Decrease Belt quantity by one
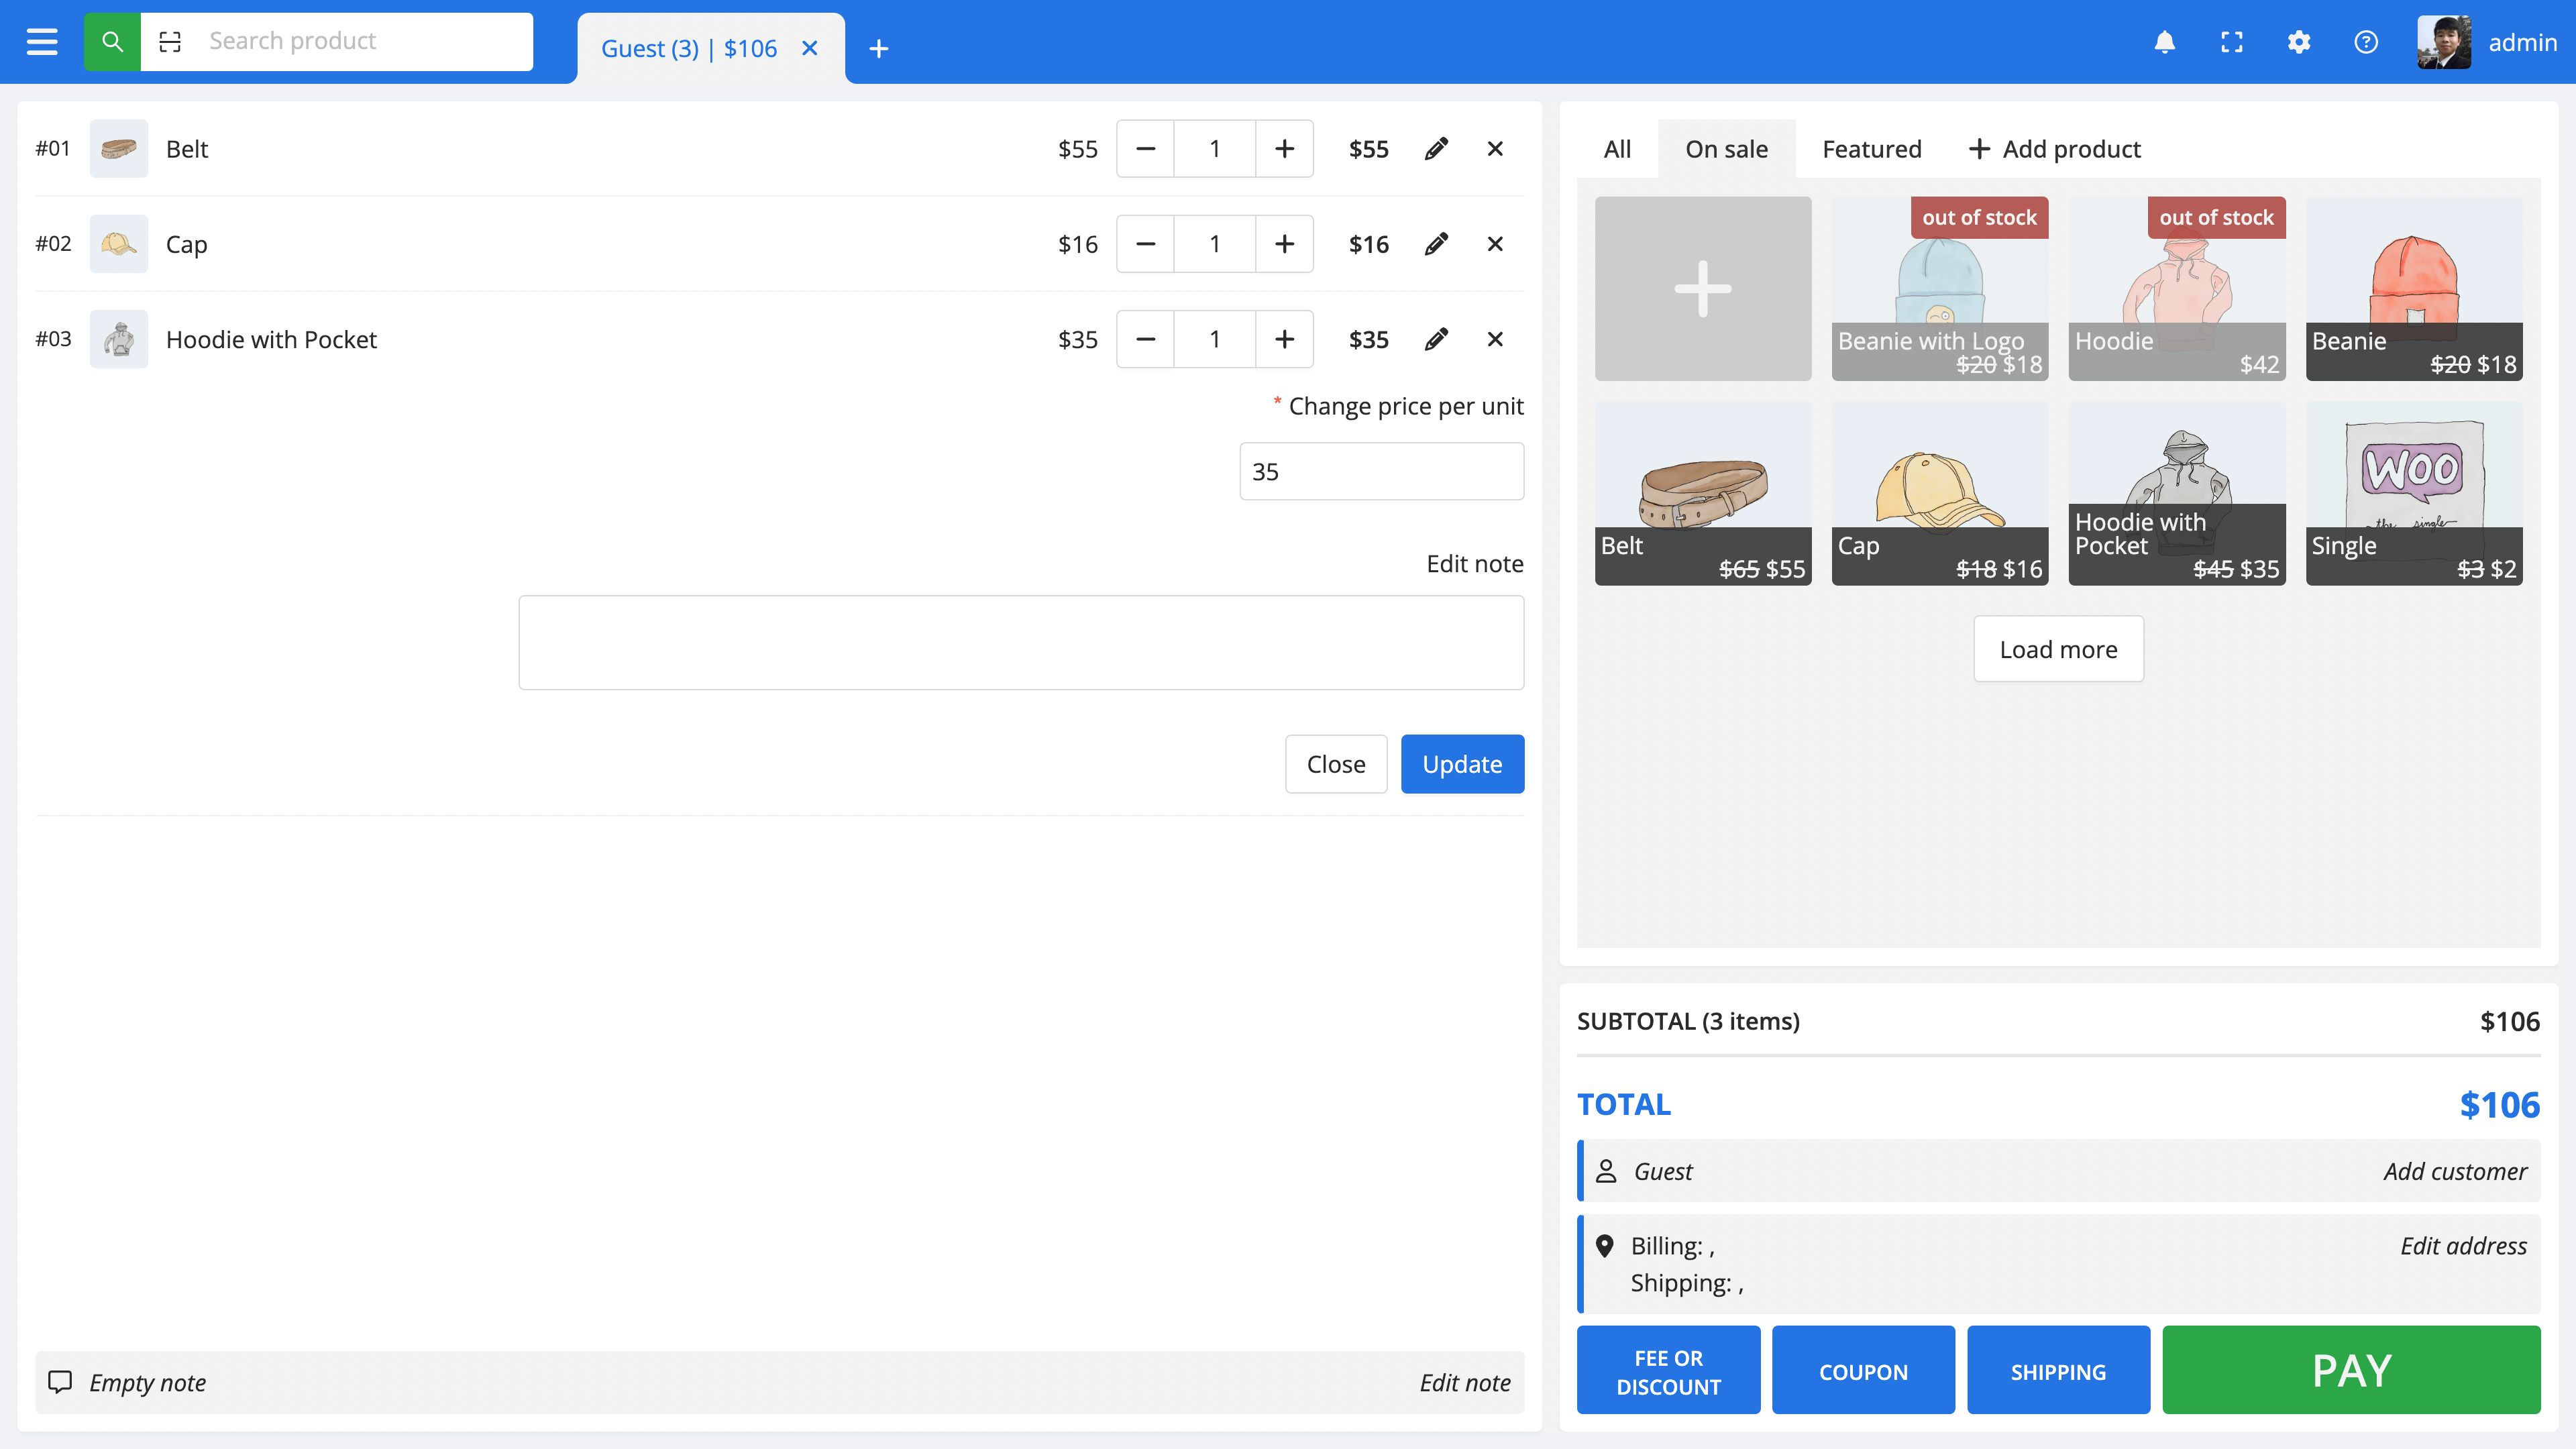This screenshot has height=1449, width=2576. [1146, 149]
